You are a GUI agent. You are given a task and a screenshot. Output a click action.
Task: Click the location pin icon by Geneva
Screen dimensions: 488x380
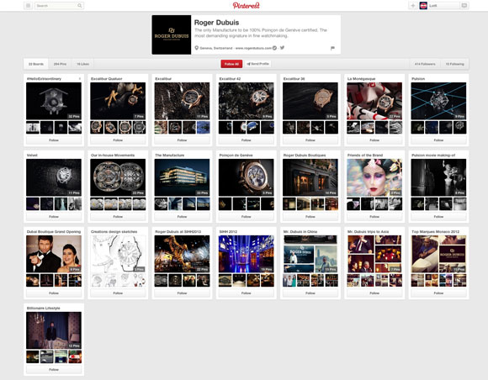pos(196,48)
